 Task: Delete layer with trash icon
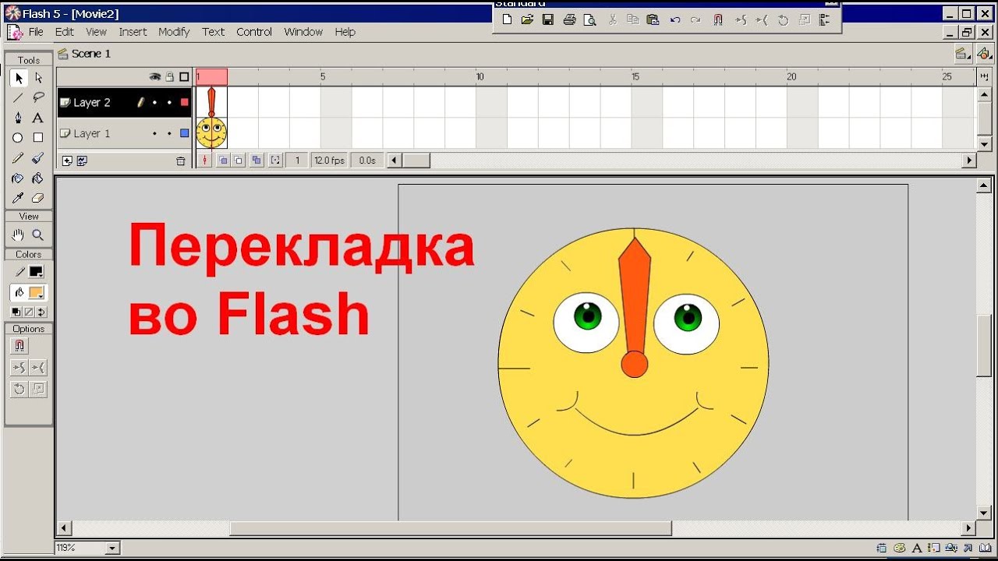tap(181, 161)
